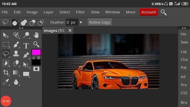The height and width of the screenshot is (107, 190).
Task: Toggle Quick Mask mode
Action: [36, 69]
